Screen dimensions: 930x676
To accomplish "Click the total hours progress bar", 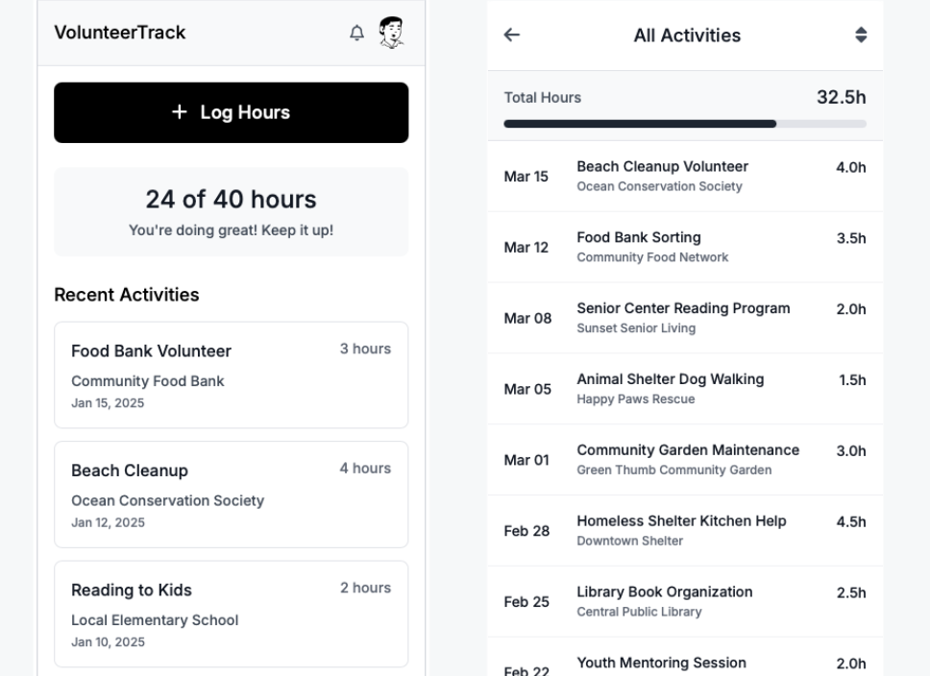I will tap(685, 124).
